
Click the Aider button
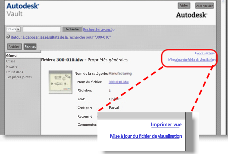[x=184, y=5]
